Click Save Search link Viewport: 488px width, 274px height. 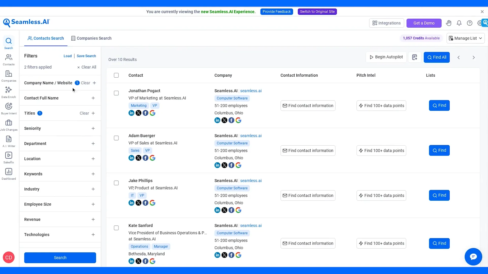pyautogui.click(x=86, y=56)
